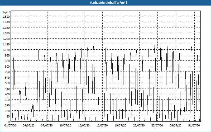Click the 1.280 y-axis label
This screenshot has height=132, width=211.
coord(6,33)
